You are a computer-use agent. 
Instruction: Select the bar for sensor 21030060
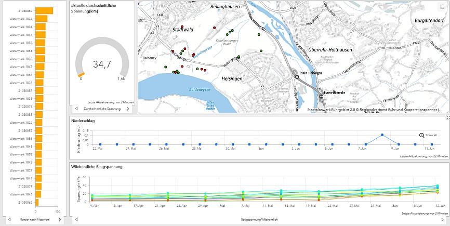(x=44, y=10)
